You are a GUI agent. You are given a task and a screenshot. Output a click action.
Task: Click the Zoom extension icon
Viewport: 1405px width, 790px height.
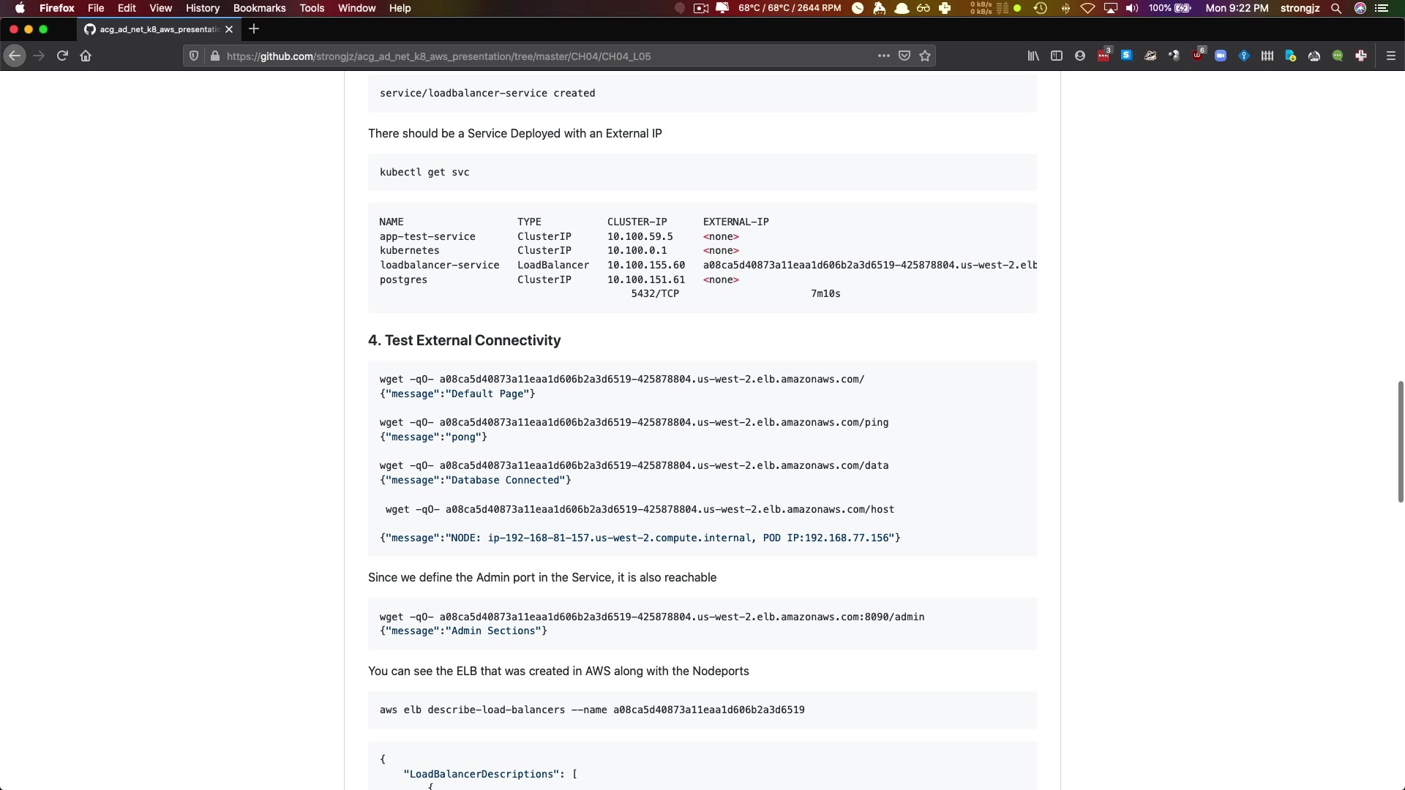click(x=1221, y=56)
